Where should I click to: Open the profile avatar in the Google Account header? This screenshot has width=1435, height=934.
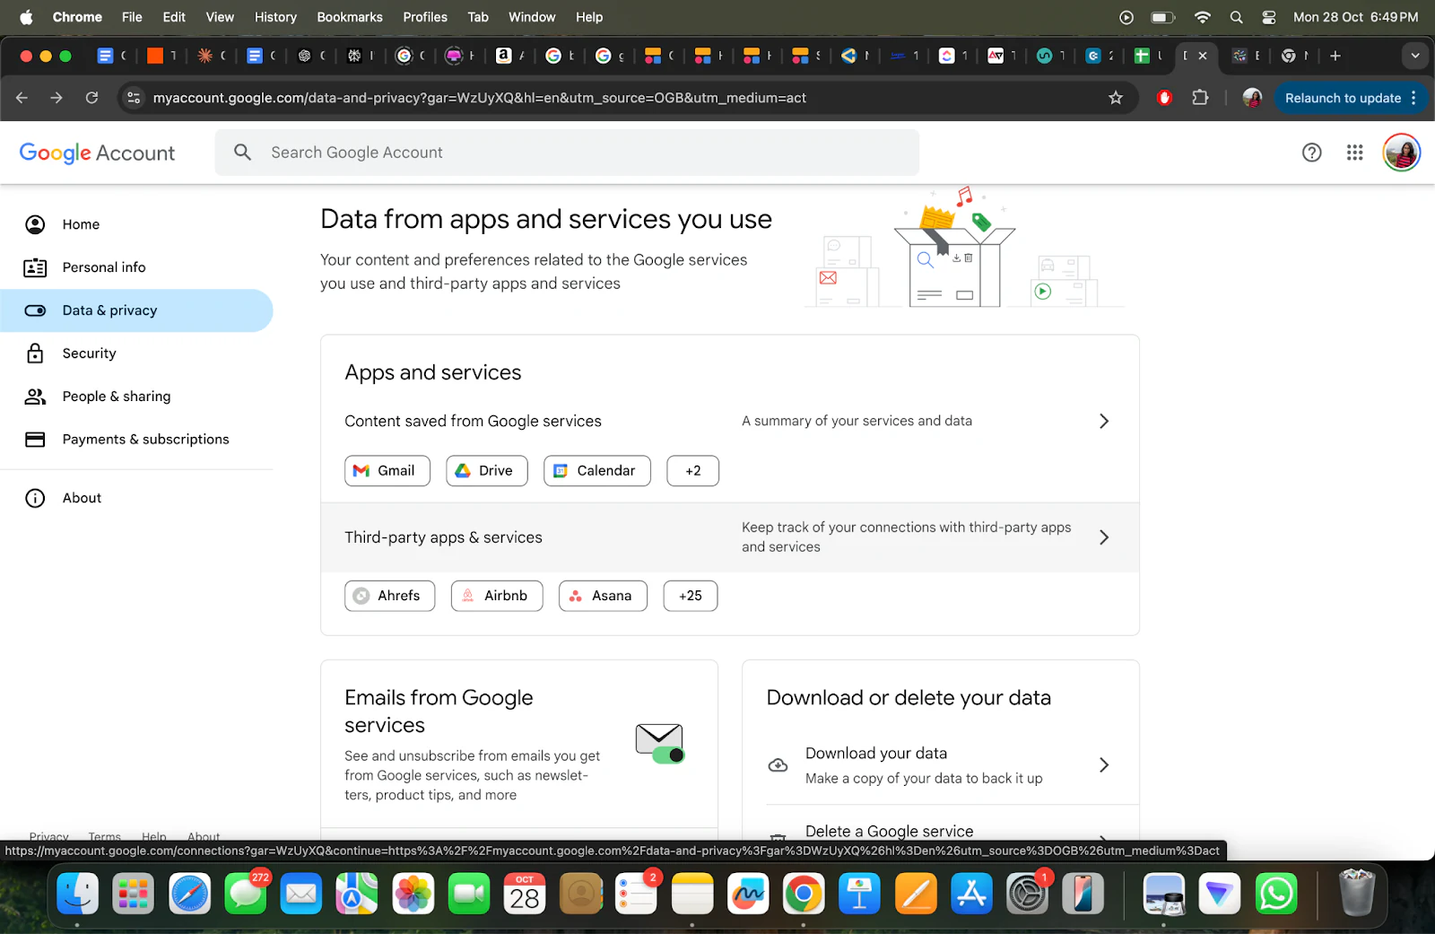[1401, 153]
